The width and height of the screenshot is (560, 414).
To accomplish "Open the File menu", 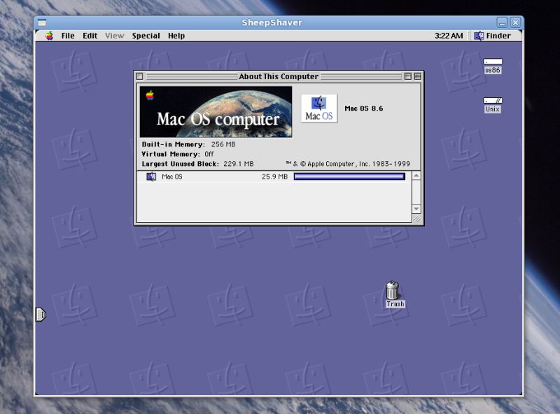I will click(x=68, y=36).
